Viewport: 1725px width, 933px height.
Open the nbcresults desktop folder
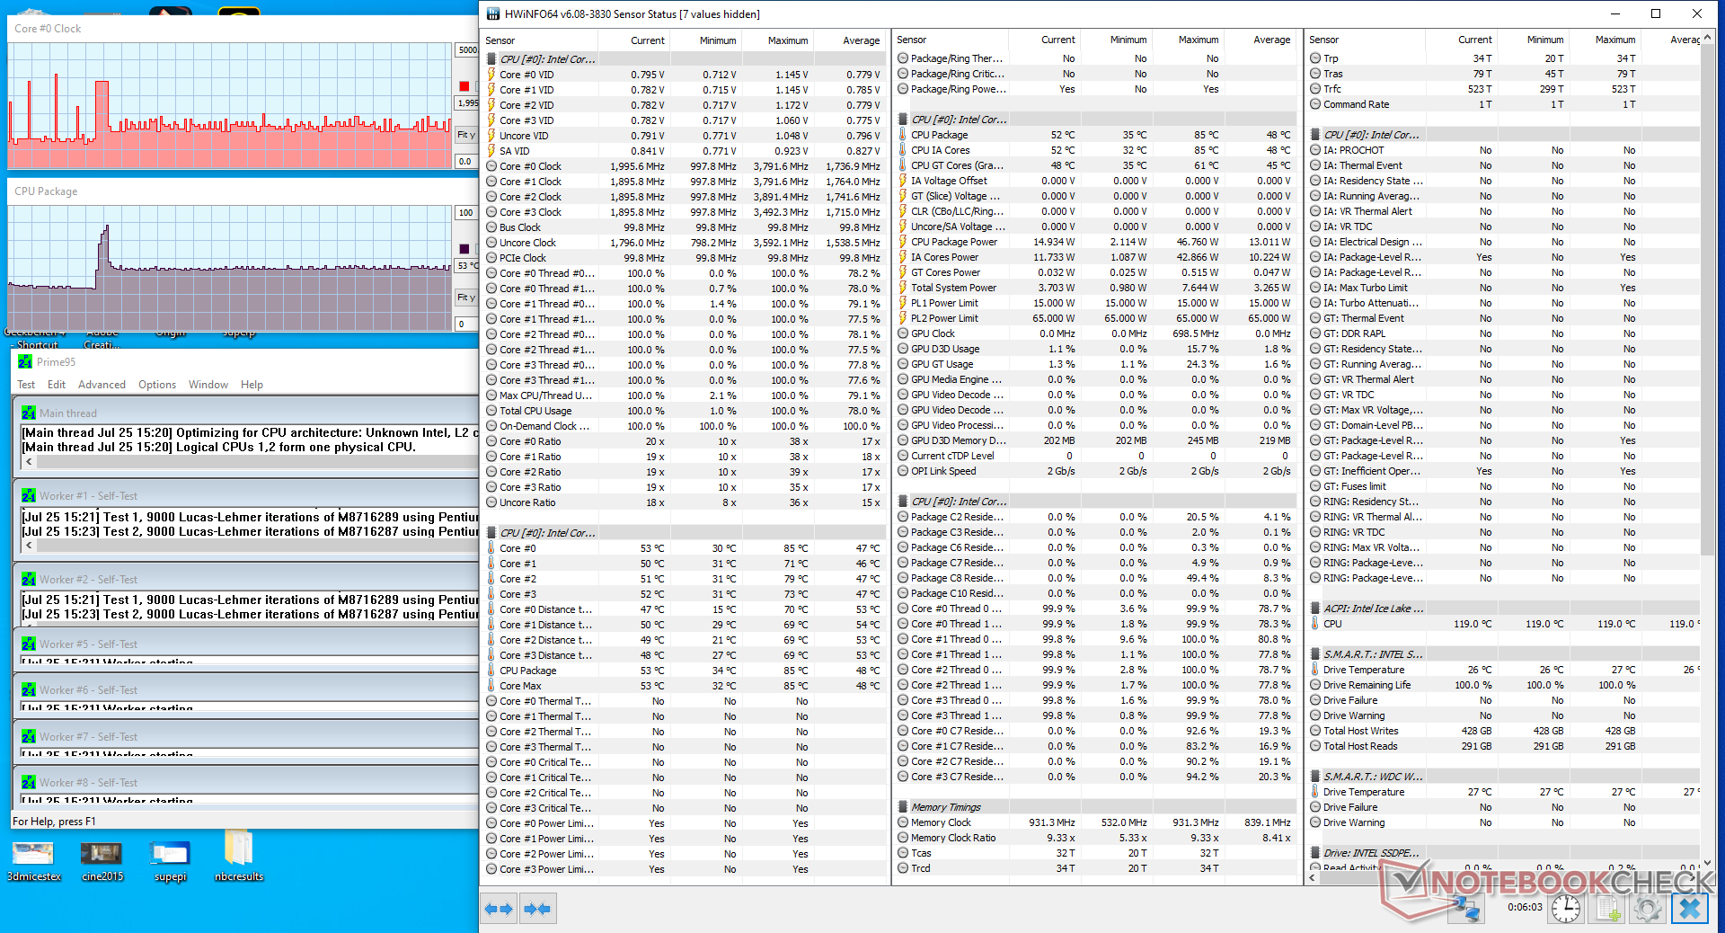point(239,856)
